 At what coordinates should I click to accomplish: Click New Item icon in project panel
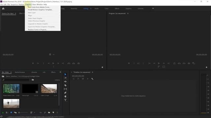[x=53, y=112]
